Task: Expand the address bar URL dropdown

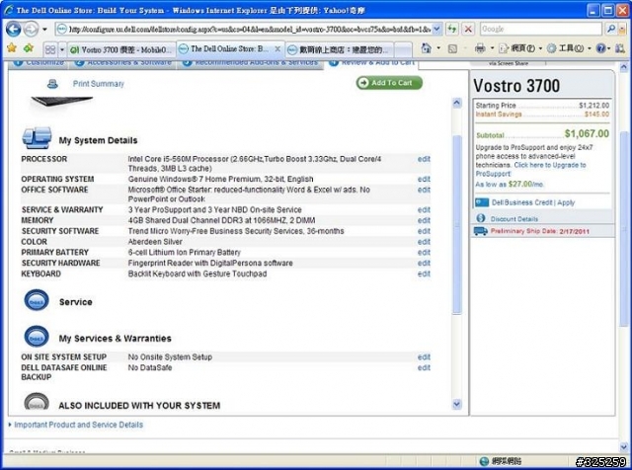Action: (436, 29)
